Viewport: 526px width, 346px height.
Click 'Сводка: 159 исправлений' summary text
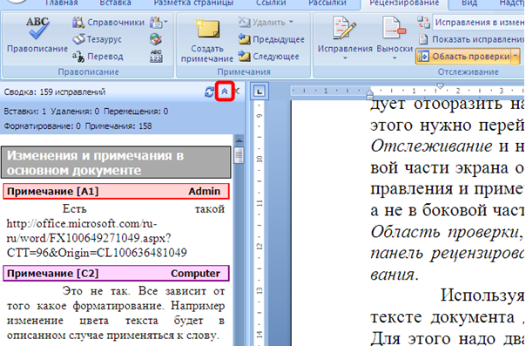point(55,92)
